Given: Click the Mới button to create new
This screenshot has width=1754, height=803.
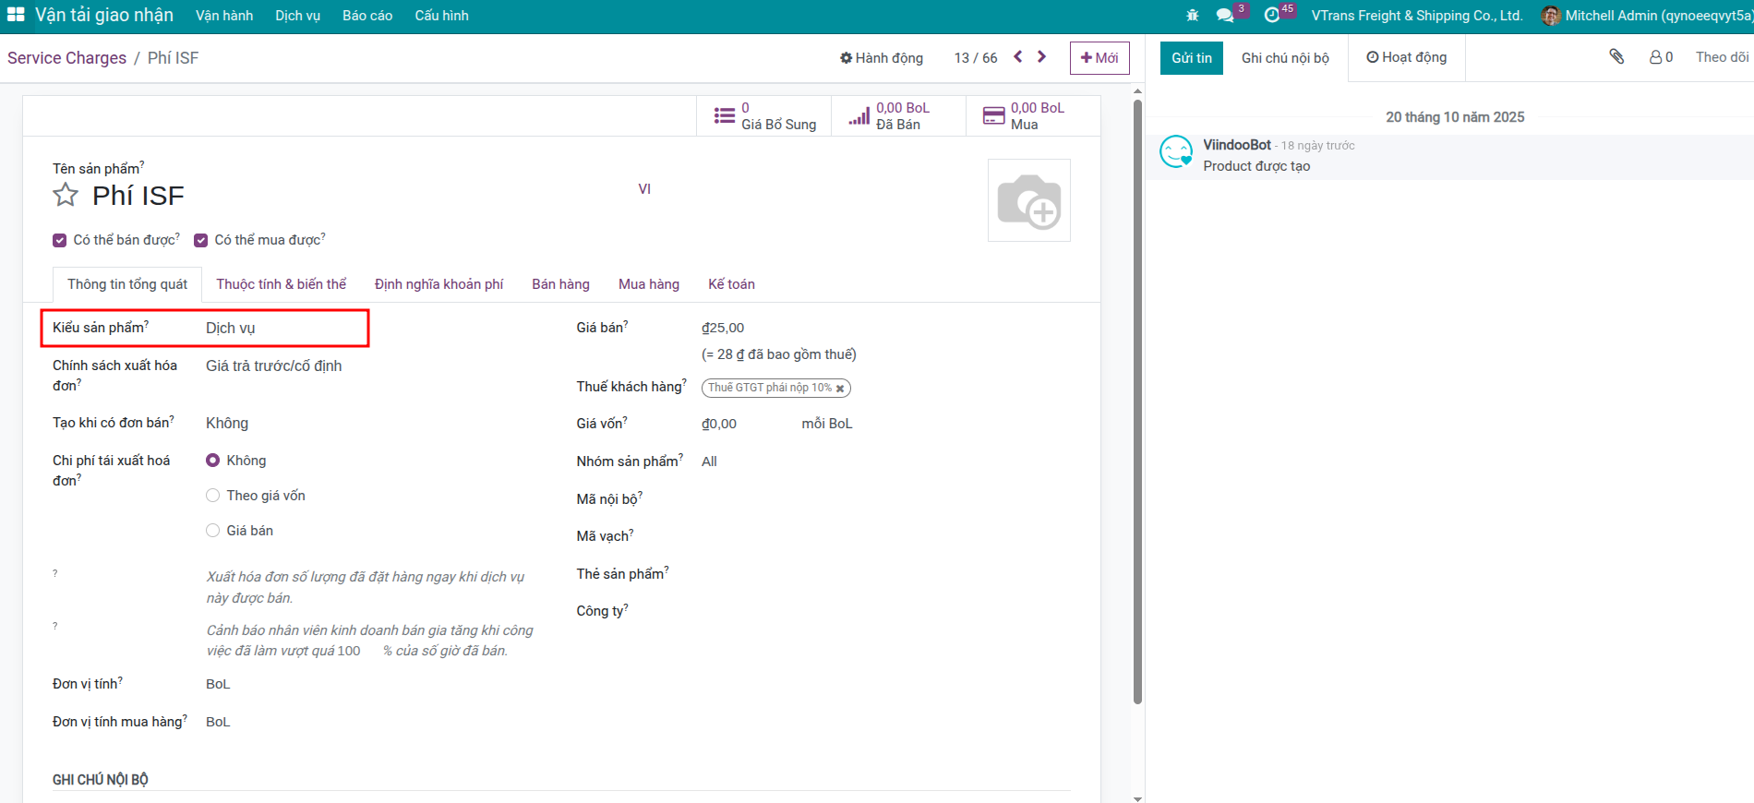Looking at the screenshot, I should [x=1099, y=58].
